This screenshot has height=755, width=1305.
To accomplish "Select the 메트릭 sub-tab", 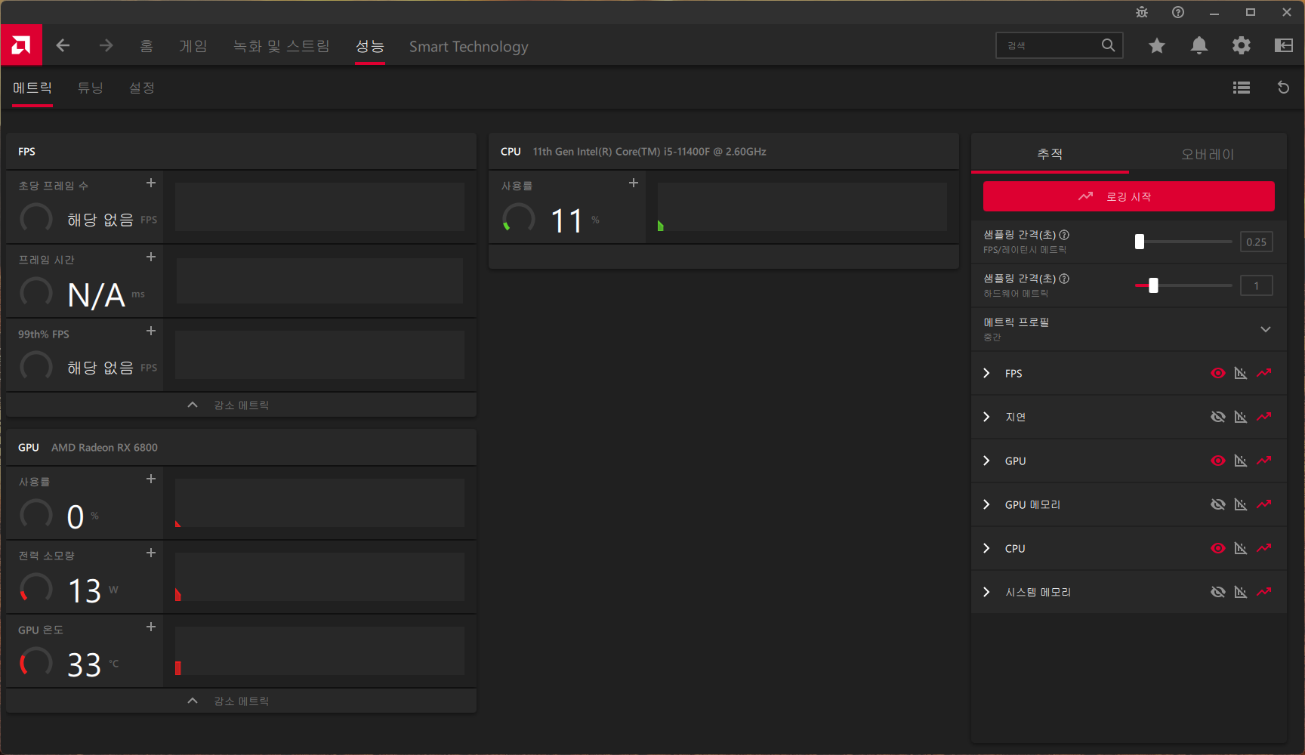I will (32, 88).
